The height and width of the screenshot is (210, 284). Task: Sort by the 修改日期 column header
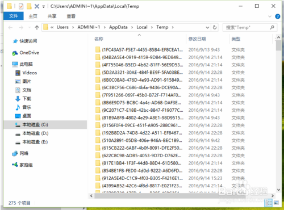pos(197,39)
